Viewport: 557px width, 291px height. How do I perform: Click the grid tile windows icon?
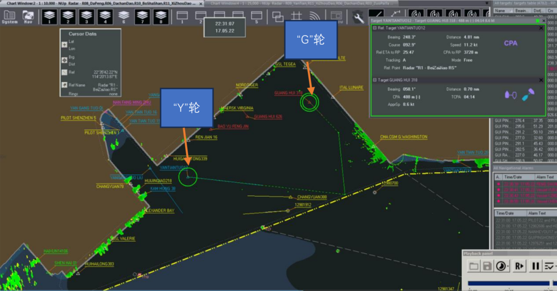tap(296, 16)
